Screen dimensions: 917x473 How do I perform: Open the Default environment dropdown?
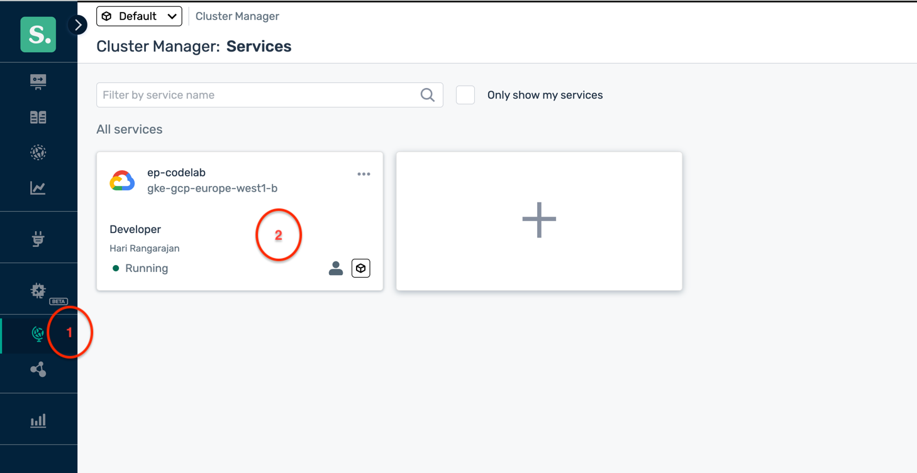[x=139, y=16]
